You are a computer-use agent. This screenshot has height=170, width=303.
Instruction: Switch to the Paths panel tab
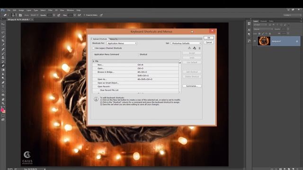point(271,21)
